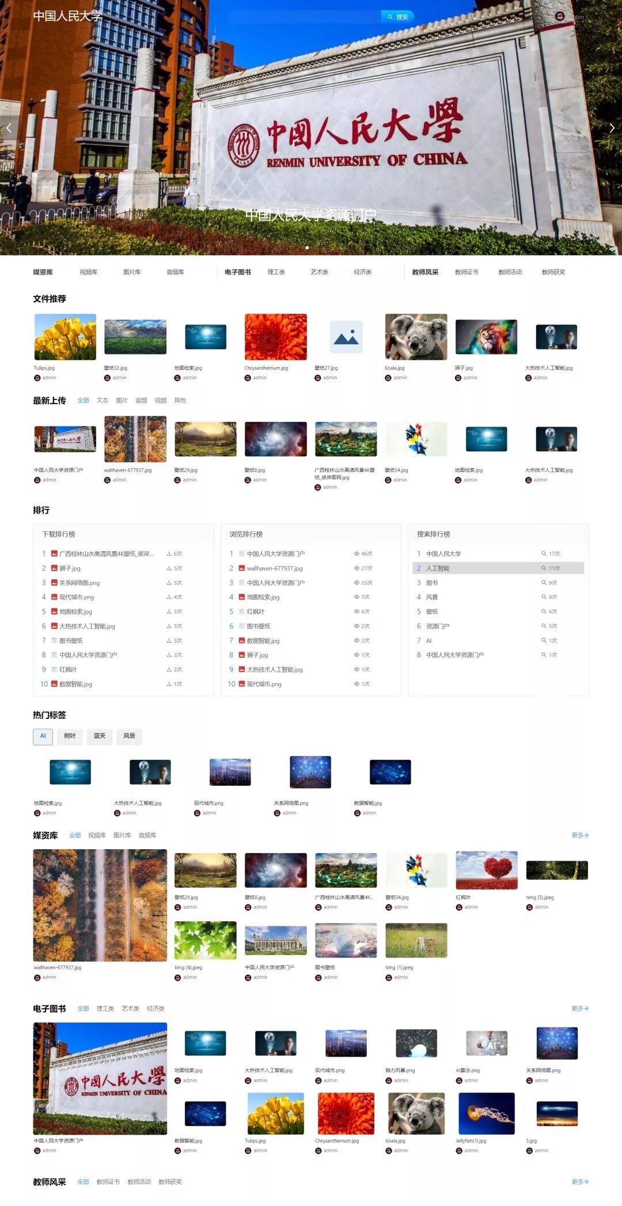
Task: Open Tulips.jpg thumbnail in 文件推荐
Action: pos(65,337)
